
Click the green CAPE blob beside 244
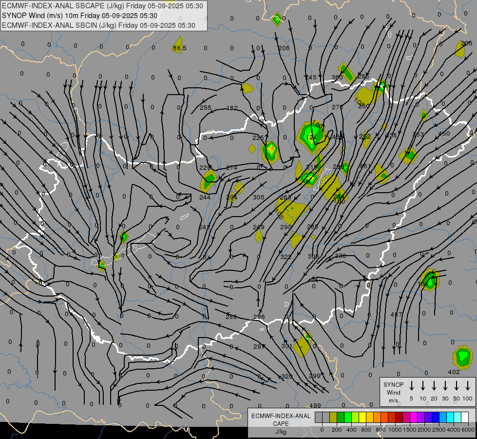(209, 180)
